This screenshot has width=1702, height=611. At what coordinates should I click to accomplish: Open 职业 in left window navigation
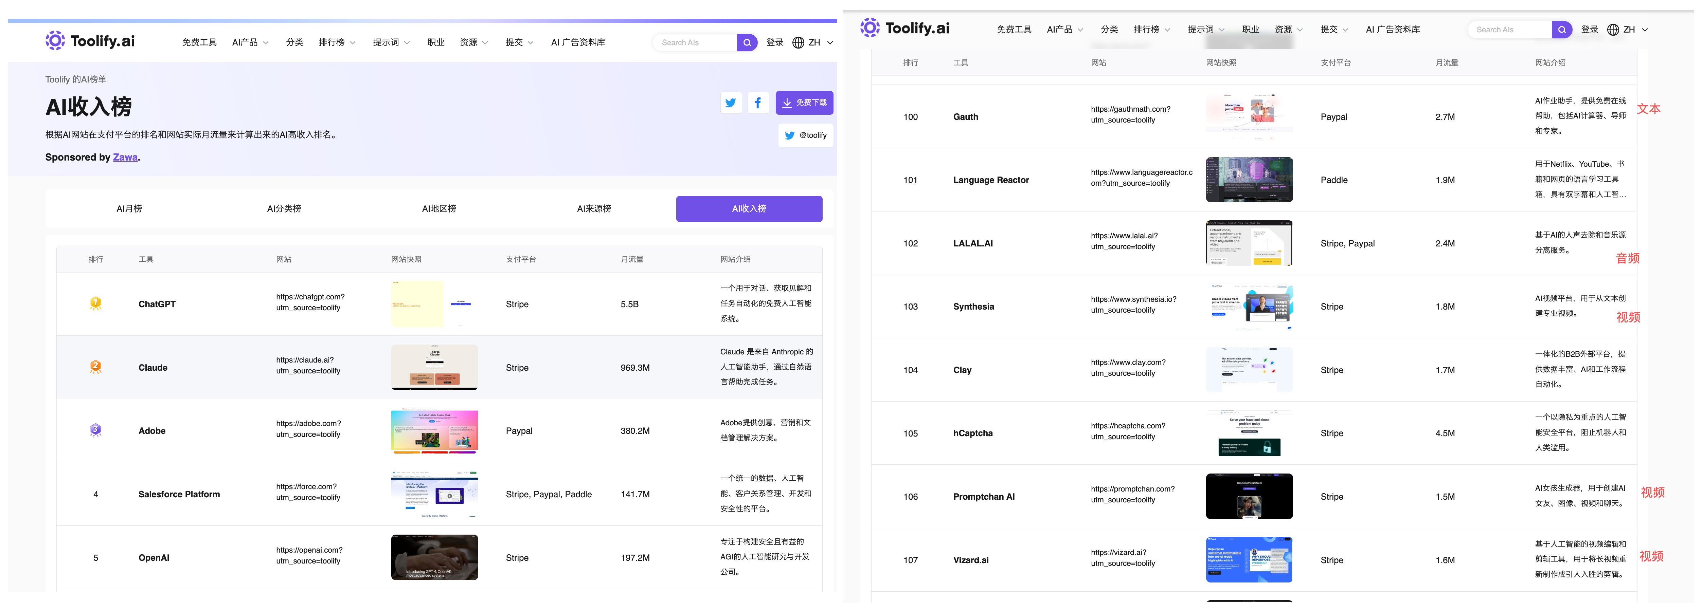436,42
